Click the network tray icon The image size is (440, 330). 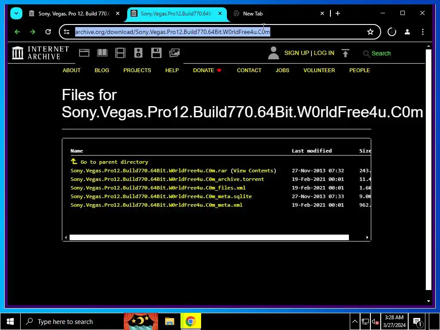pos(365,322)
